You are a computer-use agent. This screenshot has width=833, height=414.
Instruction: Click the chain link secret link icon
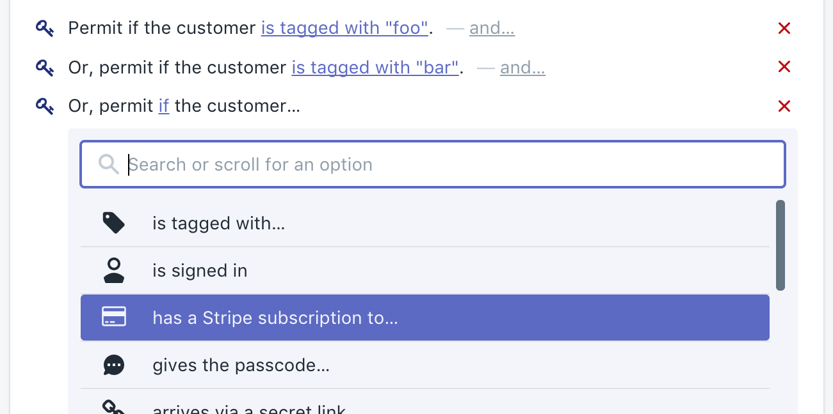click(x=113, y=408)
